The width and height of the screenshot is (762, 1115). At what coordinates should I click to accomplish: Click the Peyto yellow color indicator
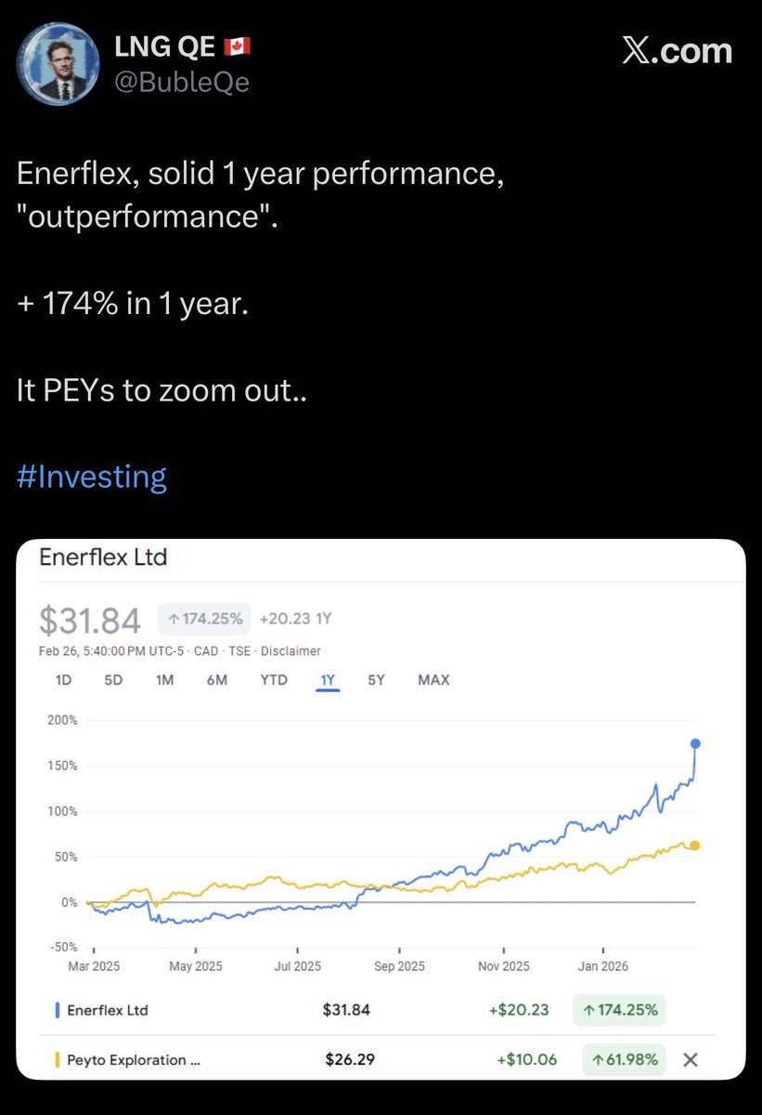[x=58, y=1059]
